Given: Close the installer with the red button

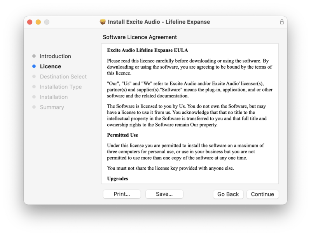Looking at the screenshot, I should point(30,22).
